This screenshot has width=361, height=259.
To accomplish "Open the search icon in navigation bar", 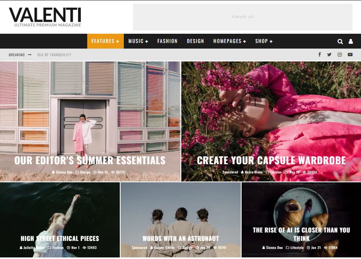I will [x=340, y=41].
